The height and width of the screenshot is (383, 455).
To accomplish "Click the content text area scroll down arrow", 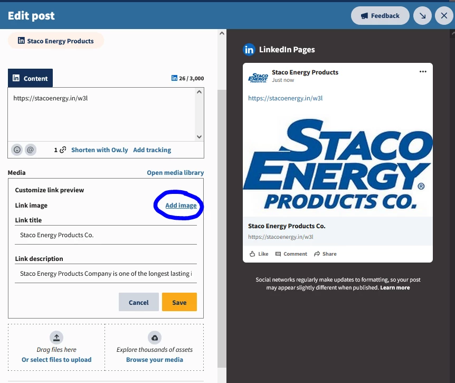I will 199,136.
